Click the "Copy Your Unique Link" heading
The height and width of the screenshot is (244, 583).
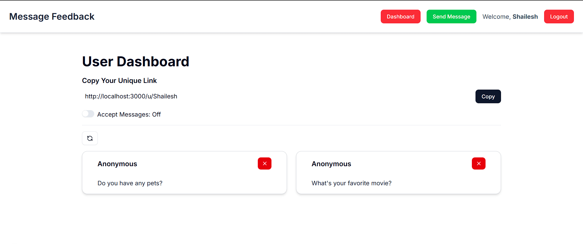pos(119,81)
